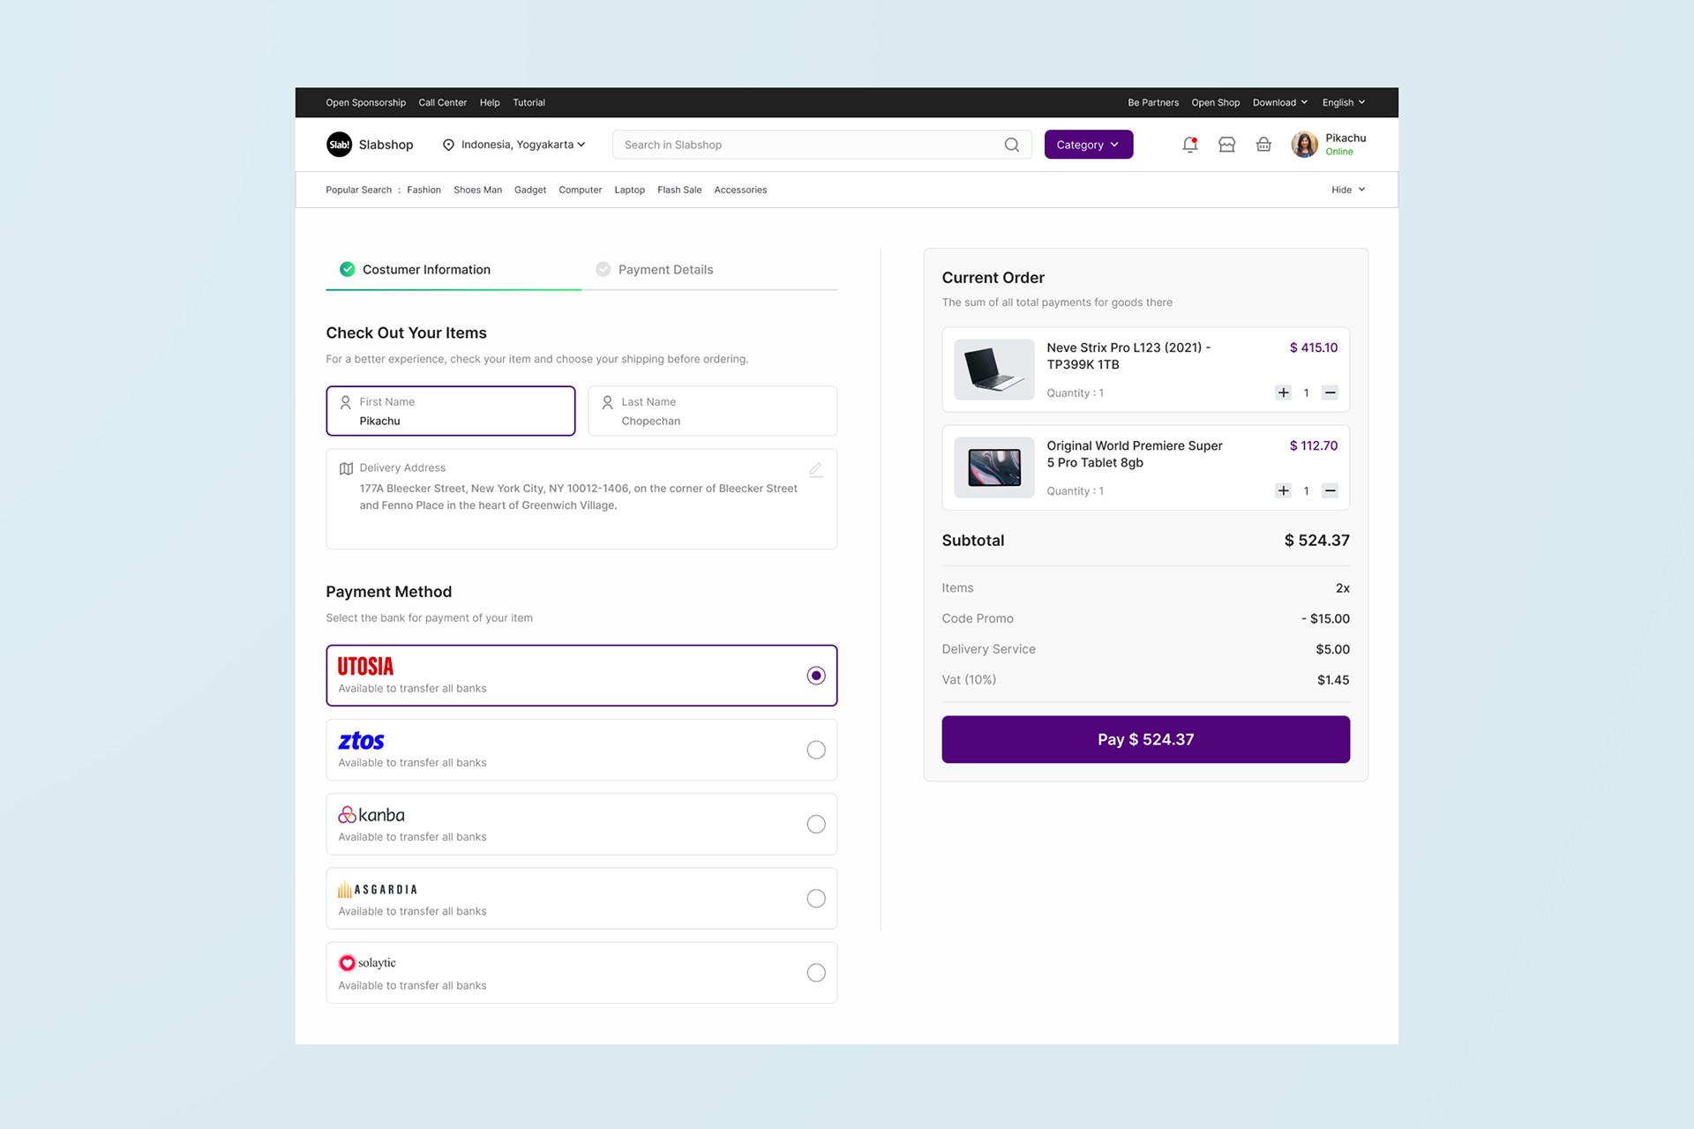This screenshot has height=1129, width=1694.
Task: Edit delivery address with pencil icon
Action: [815, 469]
